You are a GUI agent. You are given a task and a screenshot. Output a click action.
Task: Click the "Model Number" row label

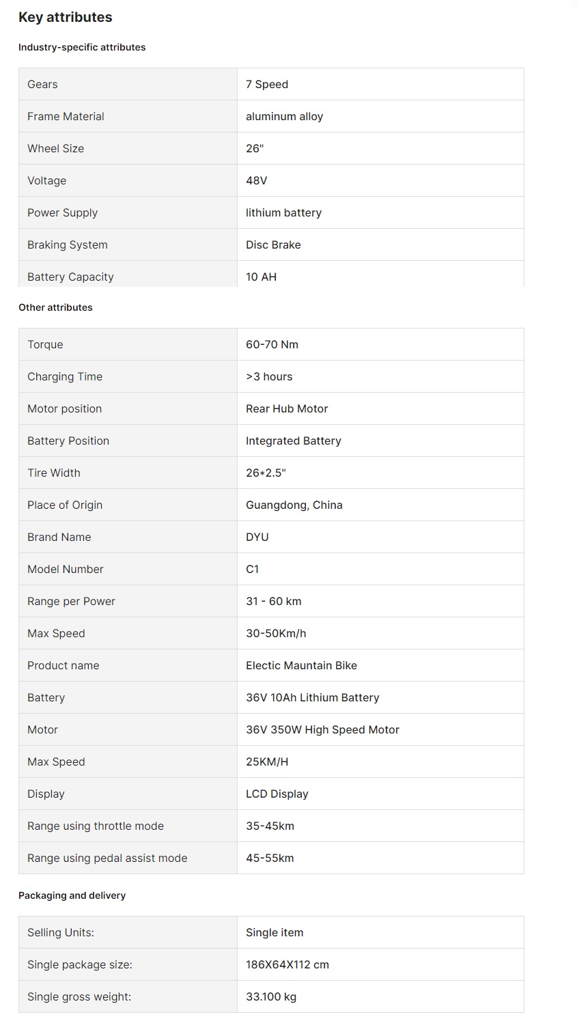[x=66, y=570]
